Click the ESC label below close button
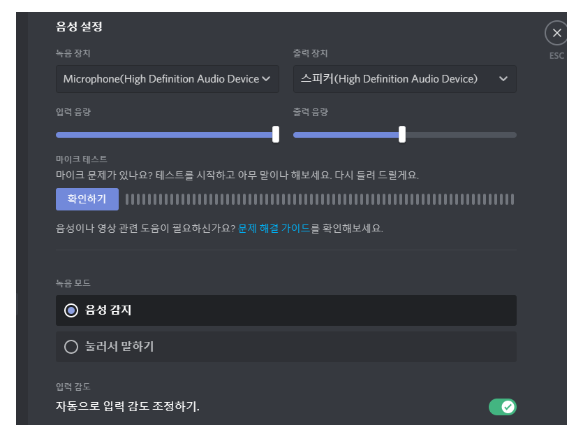Screen dimensions: 583x437 556,56
